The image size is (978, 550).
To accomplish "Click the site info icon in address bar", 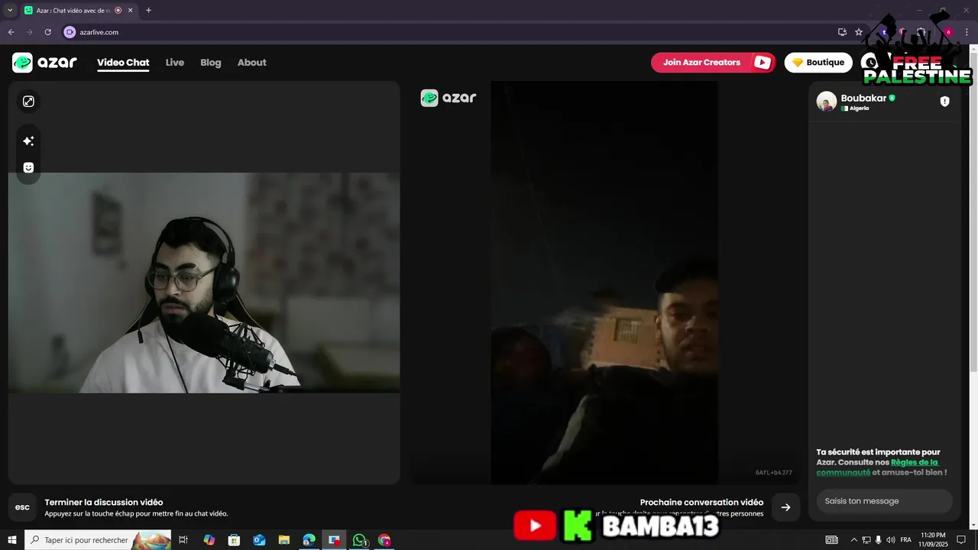I will 70,32.
